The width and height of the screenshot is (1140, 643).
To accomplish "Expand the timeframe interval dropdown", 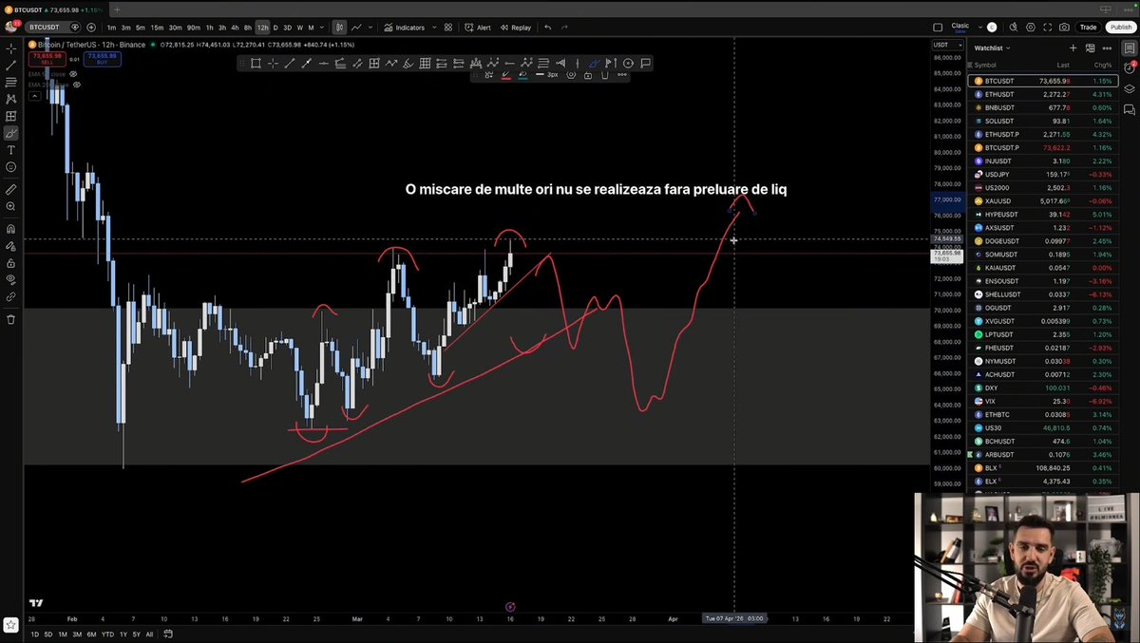I will tap(322, 28).
